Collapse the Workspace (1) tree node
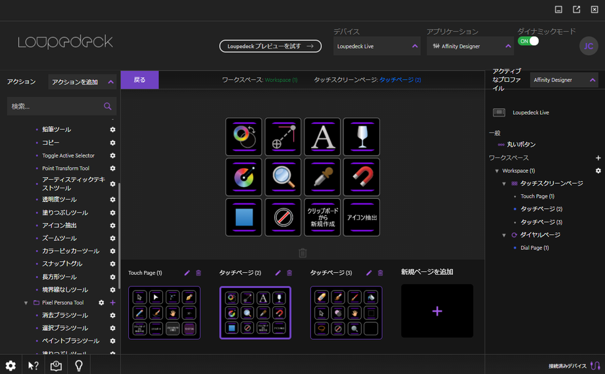 pyautogui.click(x=496, y=171)
